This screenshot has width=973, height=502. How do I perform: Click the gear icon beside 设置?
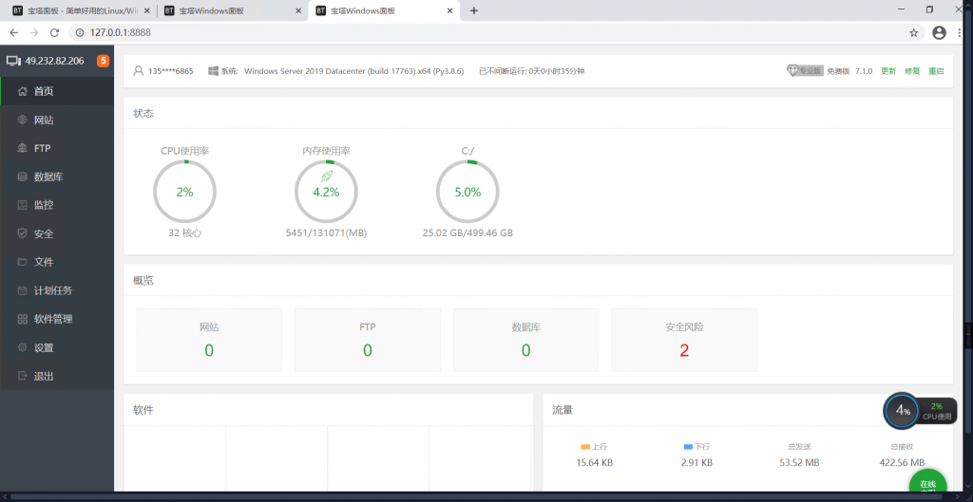pyautogui.click(x=23, y=347)
